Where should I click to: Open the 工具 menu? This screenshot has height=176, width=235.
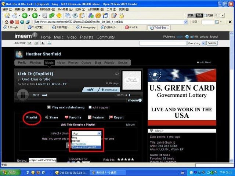[111, 9]
